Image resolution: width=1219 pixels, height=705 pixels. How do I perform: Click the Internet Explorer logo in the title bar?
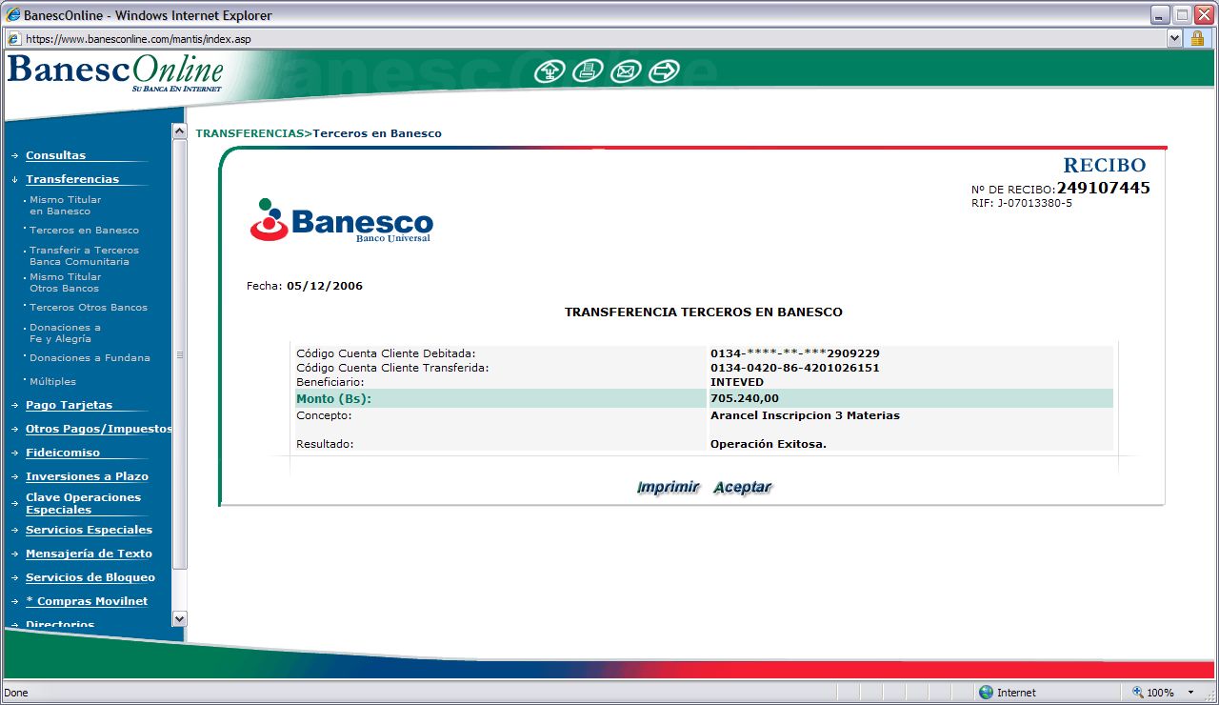pyautogui.click(x=13, y=15)
